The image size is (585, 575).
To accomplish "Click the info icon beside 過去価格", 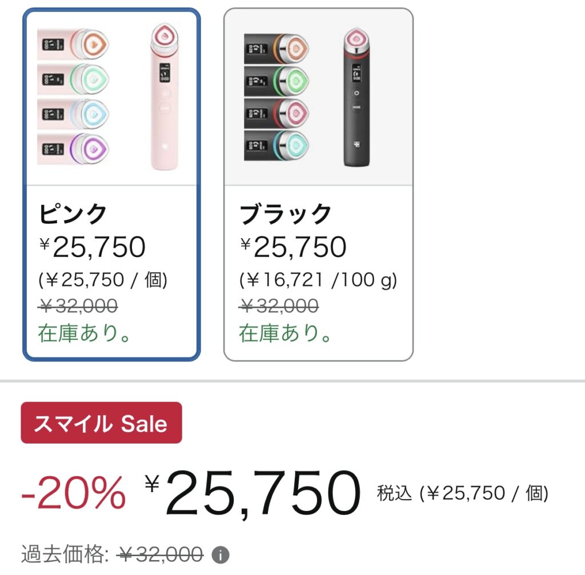I will pyautogui.click(x=221, y=554).
